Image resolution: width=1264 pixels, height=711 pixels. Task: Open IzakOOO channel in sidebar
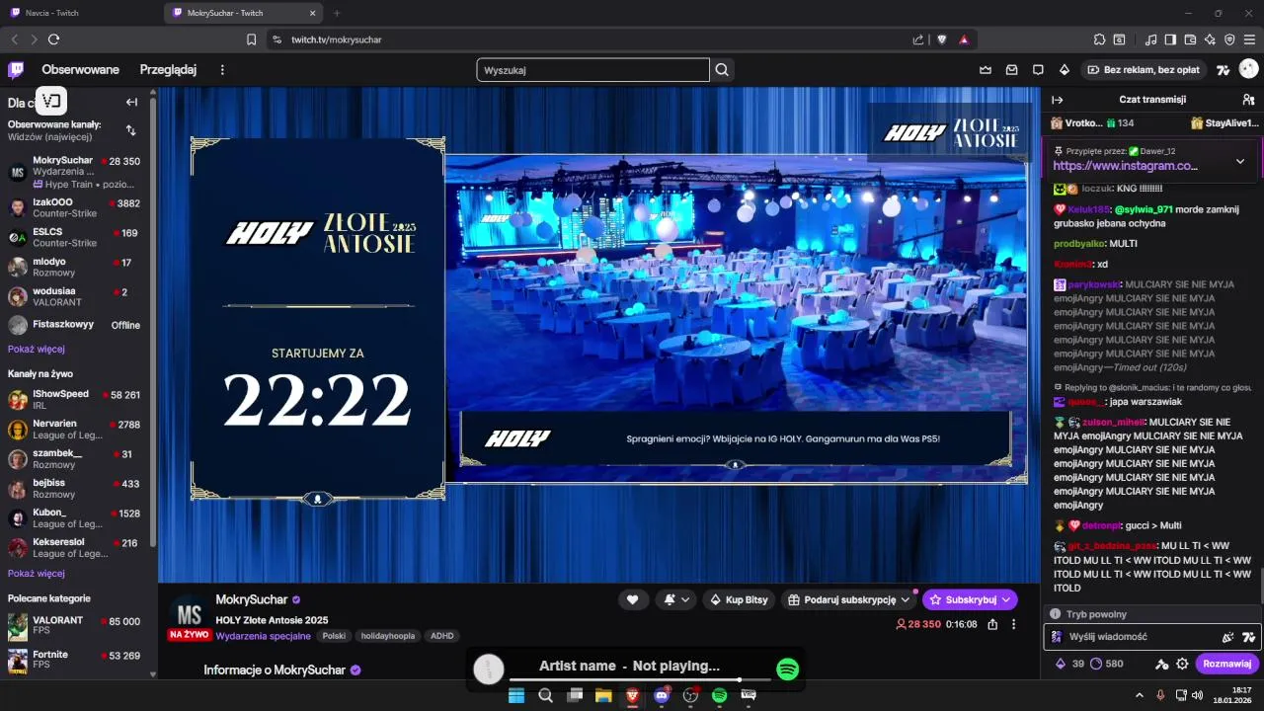coord(76,207)
